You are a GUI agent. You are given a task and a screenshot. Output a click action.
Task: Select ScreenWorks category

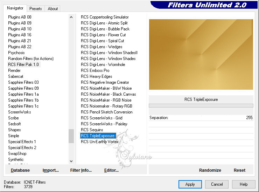tap(20, 112)
